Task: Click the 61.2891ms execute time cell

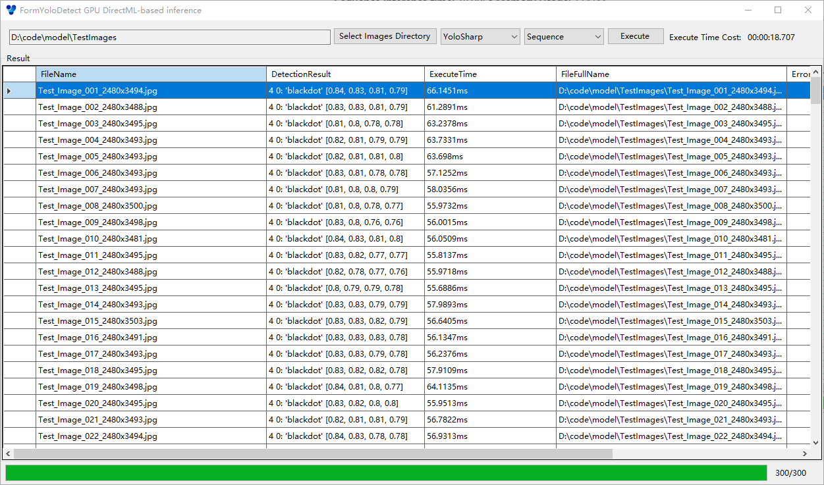Action: [x=490, y=107]
